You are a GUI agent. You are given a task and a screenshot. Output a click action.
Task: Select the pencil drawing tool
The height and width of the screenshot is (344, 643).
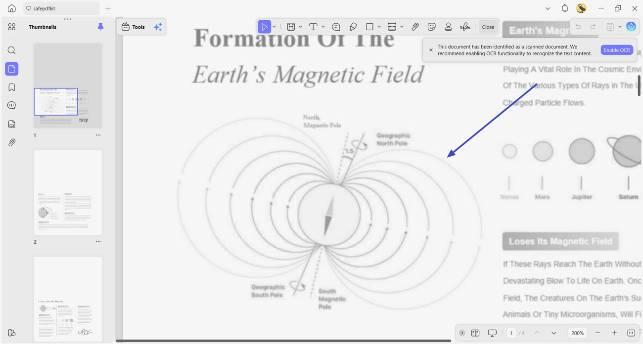click(x=353, y=27)
